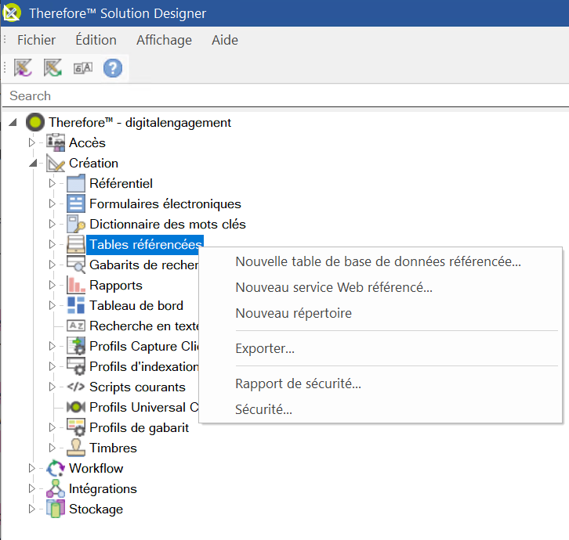Expand the Timbres node arrow
The height and width of the screenshot is (540, 569).
coord(53,448)
